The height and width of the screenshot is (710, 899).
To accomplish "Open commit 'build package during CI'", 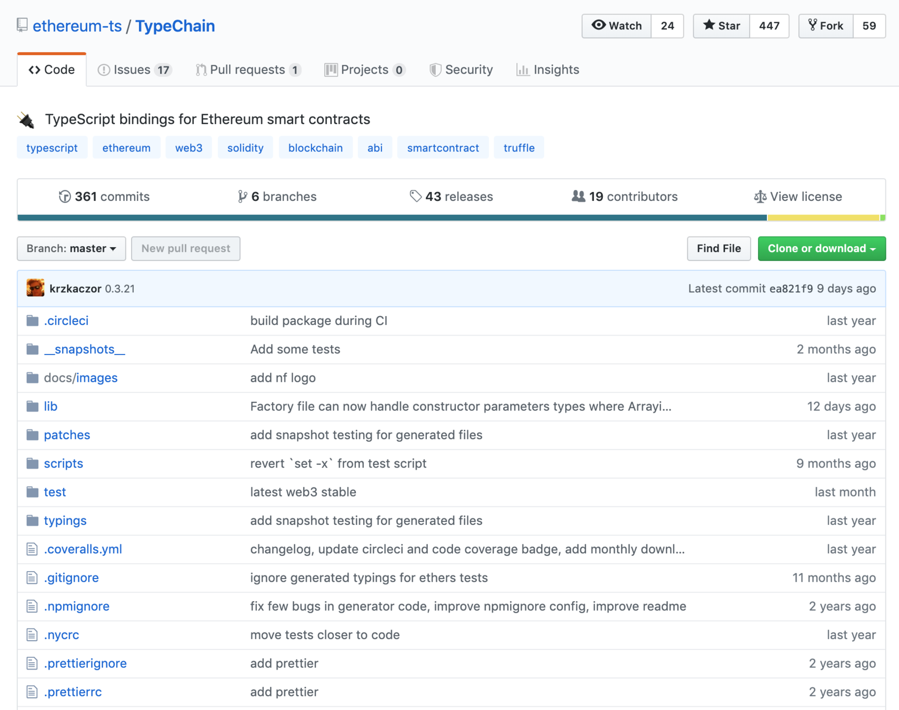I will pos(319,321).
